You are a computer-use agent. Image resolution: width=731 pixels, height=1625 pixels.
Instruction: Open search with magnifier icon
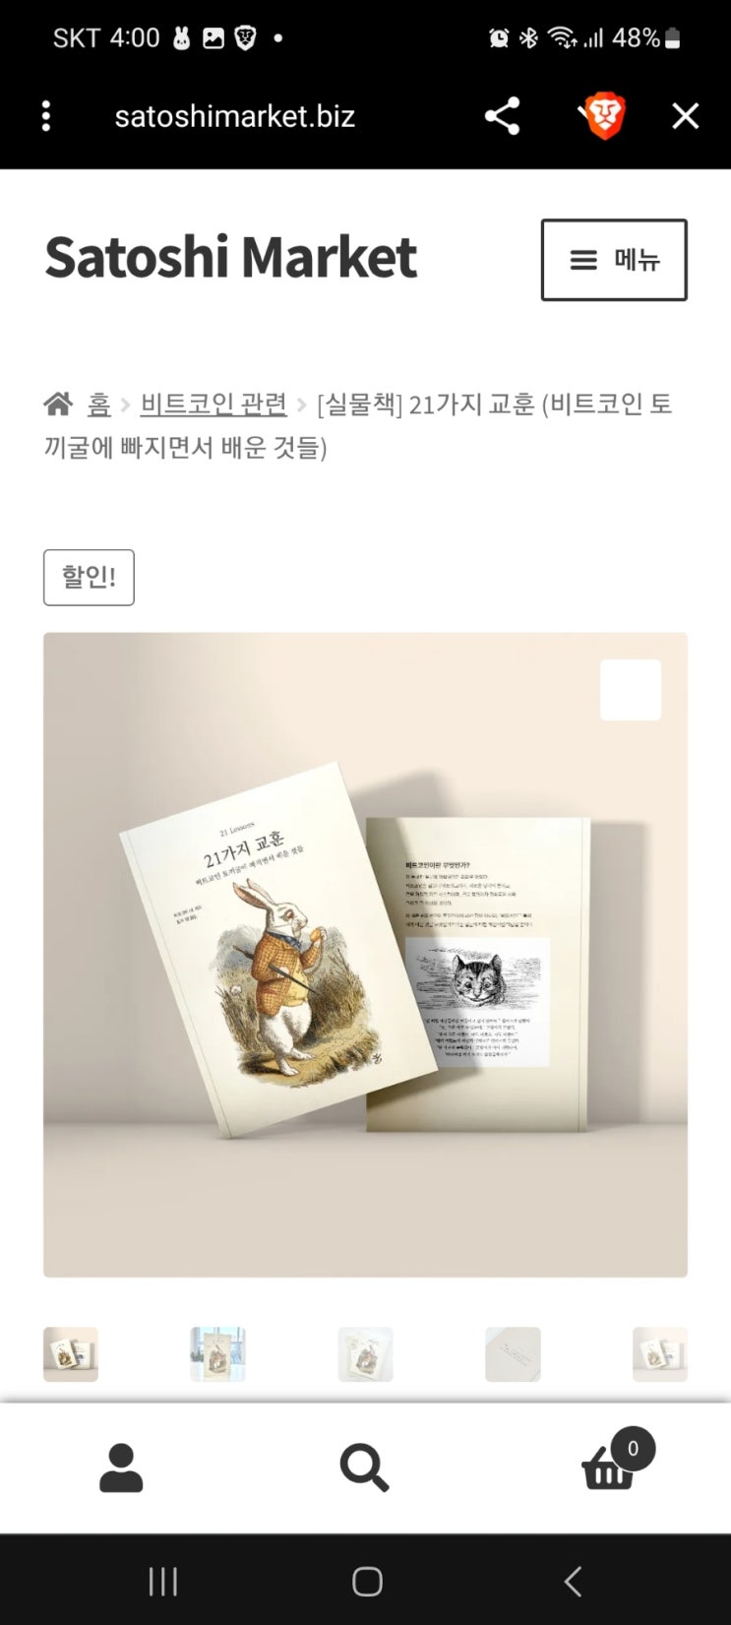(x=364, y=1469)
